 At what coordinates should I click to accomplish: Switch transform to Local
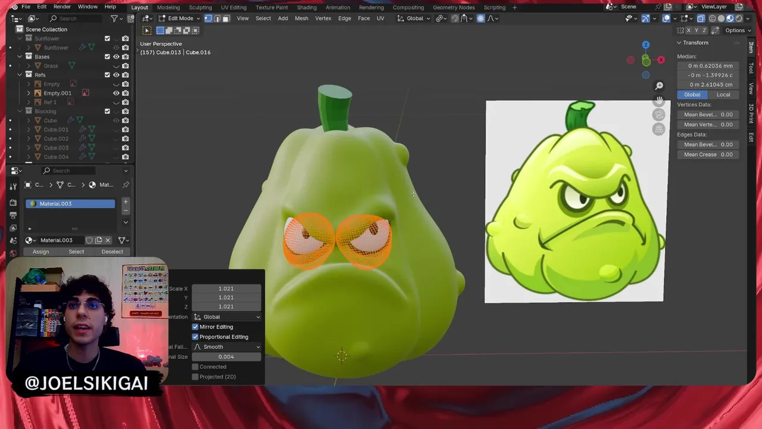[x=723, y=95]
